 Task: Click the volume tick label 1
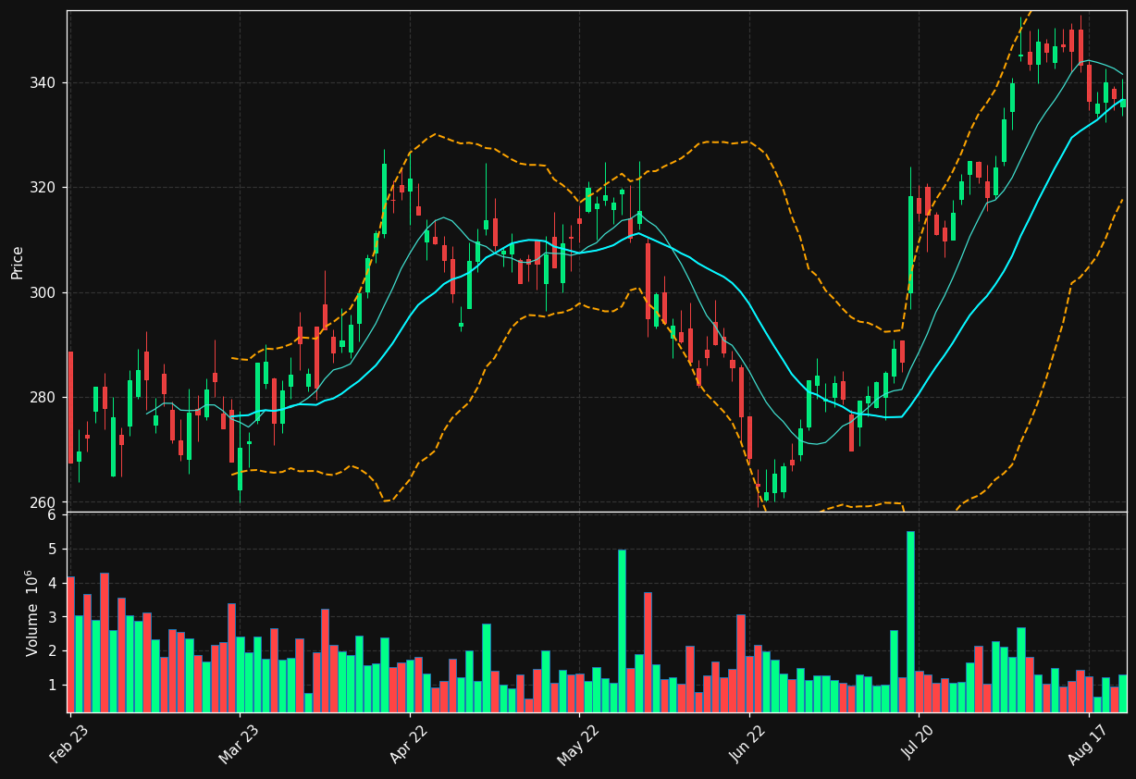52,686
